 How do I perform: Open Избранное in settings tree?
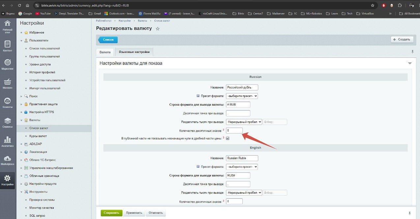37,33
